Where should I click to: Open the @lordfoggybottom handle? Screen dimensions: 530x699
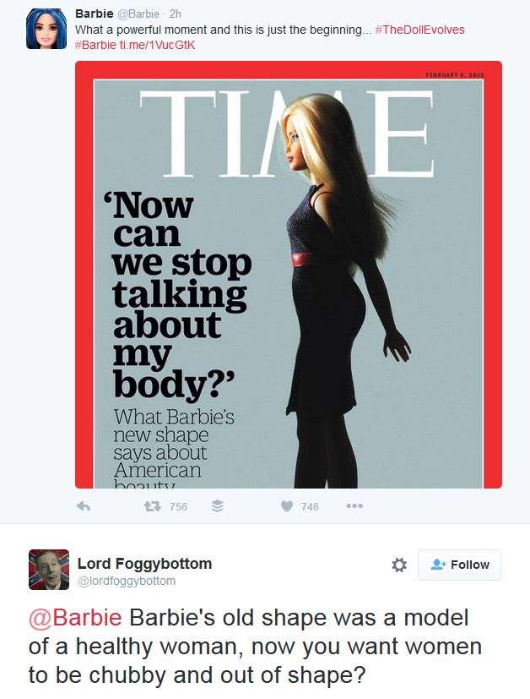coord(127,581)
